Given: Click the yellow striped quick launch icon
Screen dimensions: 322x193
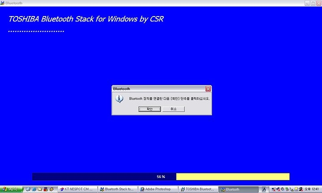Looking at the screenshot, I should pos(51,189).
